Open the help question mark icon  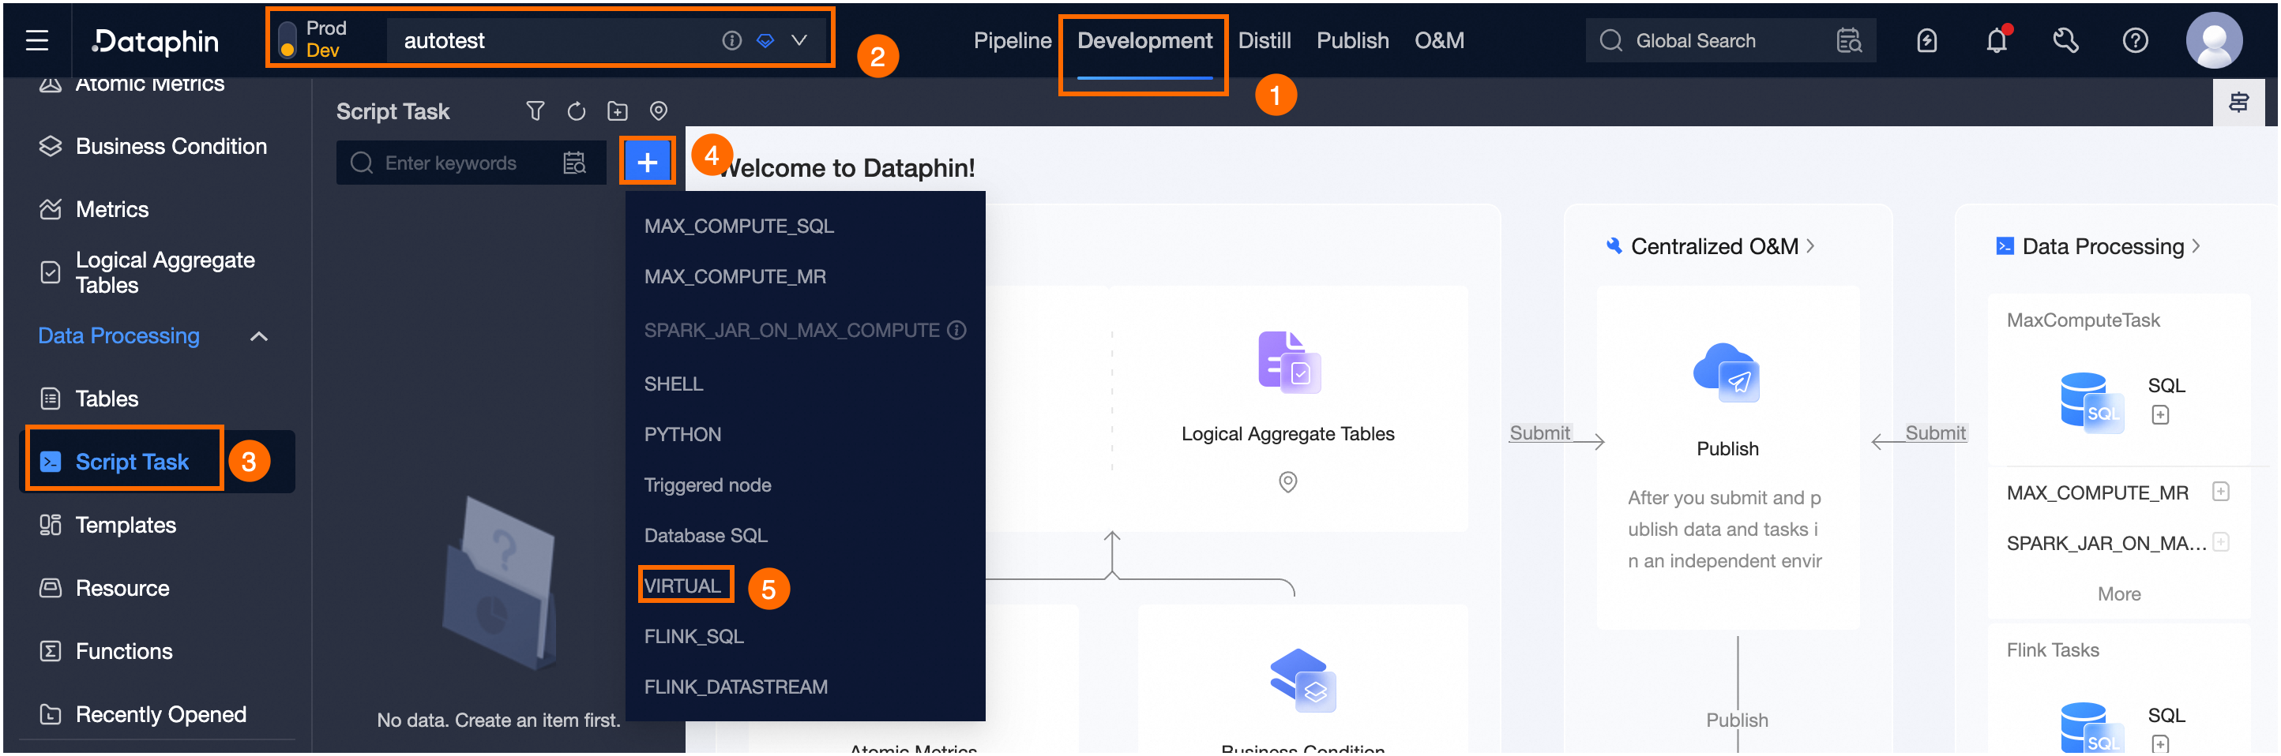click(x=2135, y=41)
